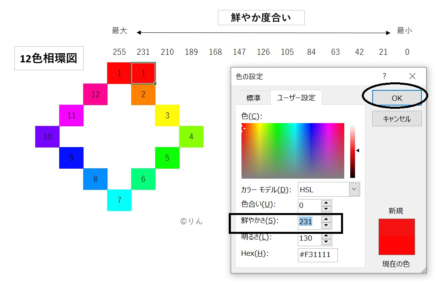This screenshot has height=287, width=437.
Task: Select the magenta square numbered 12
Action: [95, 94]
